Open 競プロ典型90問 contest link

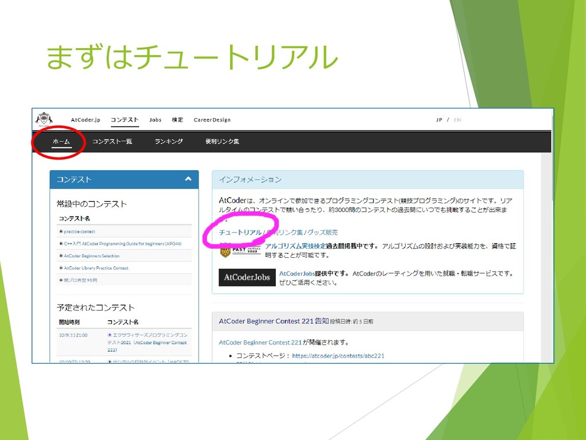click(x=80, y=280)
